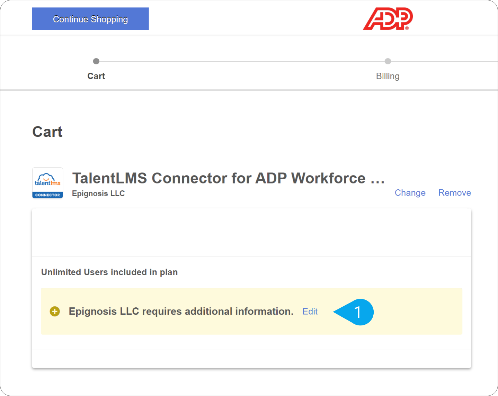This screenshot has width=498, height=396.
Task: Open the ADP logo link
Action: (388, 19)
